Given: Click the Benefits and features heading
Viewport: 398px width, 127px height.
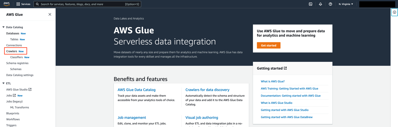Looking at the screenshot, I should [x=141, y=79].
